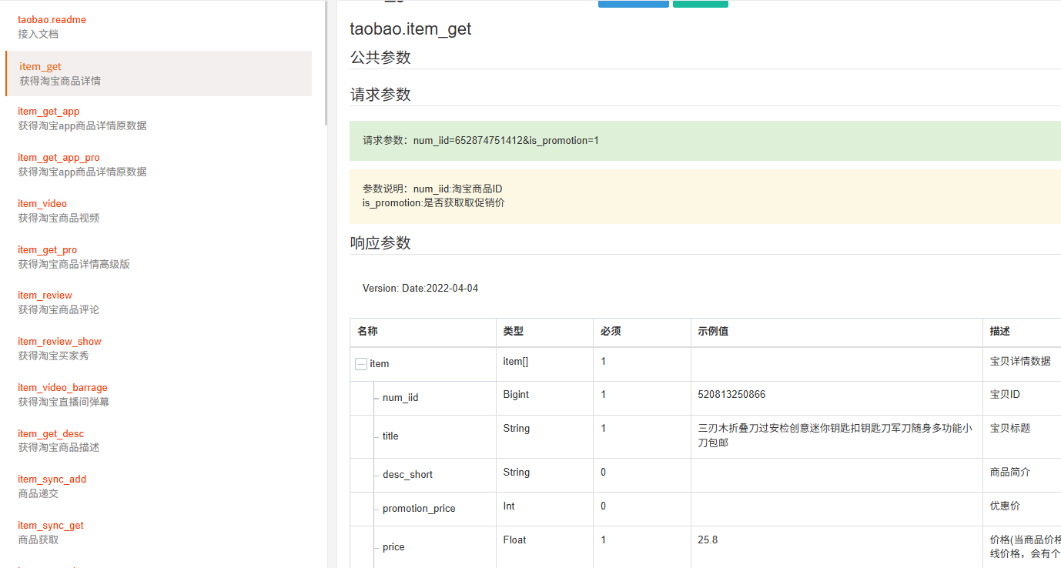Click the 获得淘宝商品视频 subtitle
The width and height of the screenshot is (1061, 568).
tap(59, 219)
